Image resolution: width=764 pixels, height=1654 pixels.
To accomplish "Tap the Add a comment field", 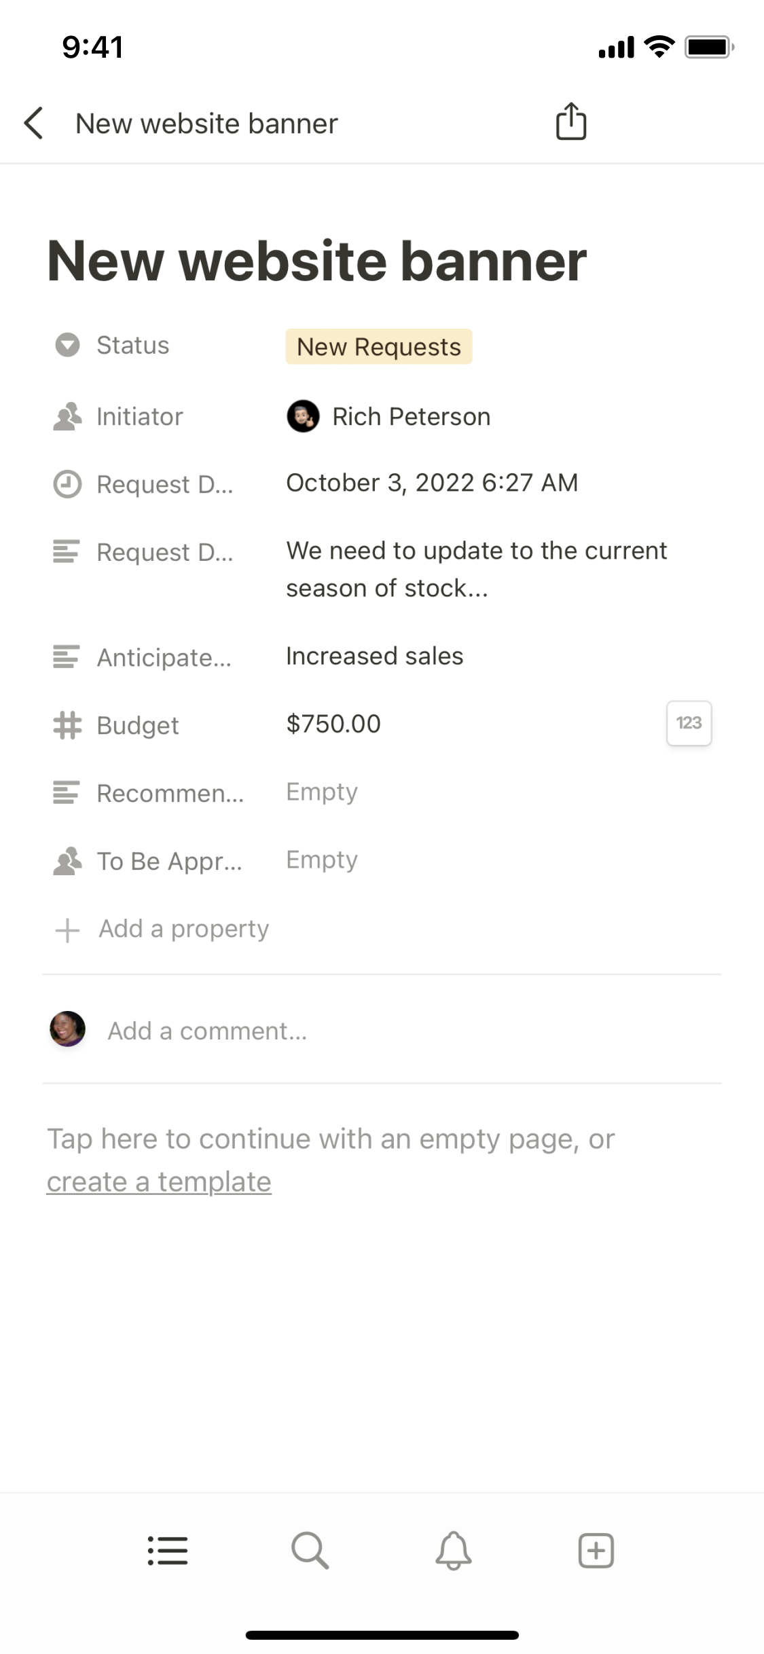I will click(x=207, y=1031).
